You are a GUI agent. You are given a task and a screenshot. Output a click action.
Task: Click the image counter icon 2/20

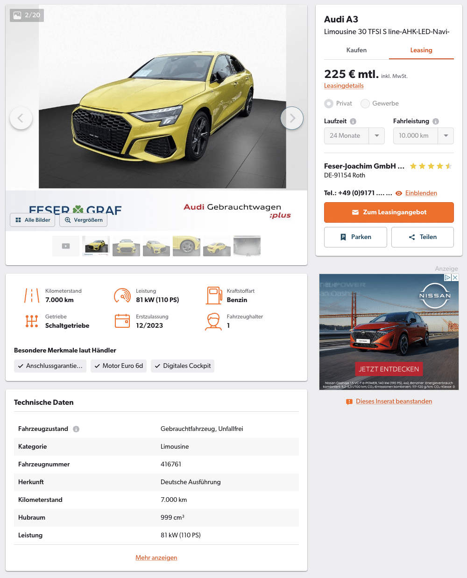[17, 15]
